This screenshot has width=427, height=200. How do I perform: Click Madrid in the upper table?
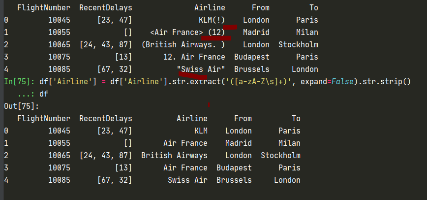coord(256,33)
